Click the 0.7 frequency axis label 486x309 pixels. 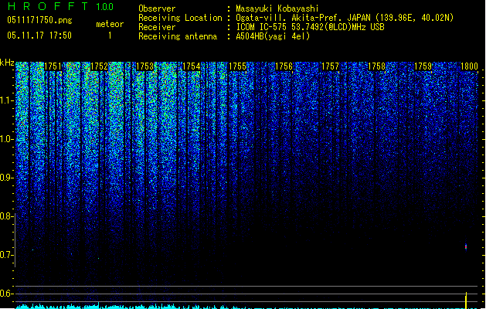[5, 255]
